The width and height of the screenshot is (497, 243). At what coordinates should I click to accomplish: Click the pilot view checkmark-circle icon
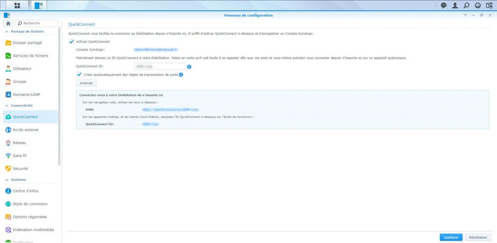(x=478, y=5)
